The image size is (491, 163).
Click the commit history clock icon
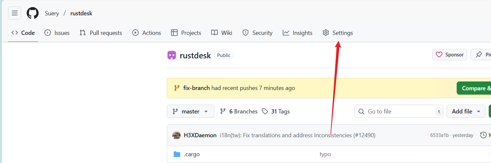tap(483, 135)
